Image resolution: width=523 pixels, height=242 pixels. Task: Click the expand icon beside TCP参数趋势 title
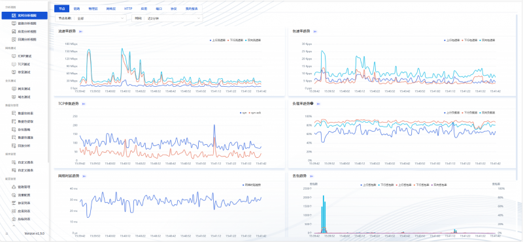click(x=84, y=104)
